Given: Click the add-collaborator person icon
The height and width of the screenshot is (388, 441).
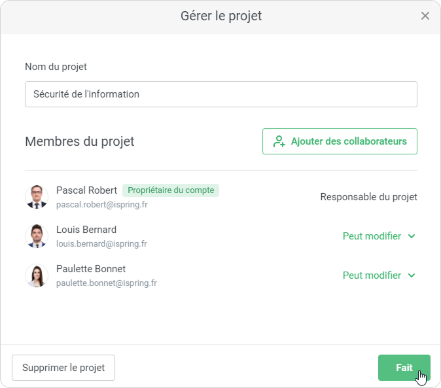Looking at the screenshot, I should pyautogui.click(x=279, y=141).
